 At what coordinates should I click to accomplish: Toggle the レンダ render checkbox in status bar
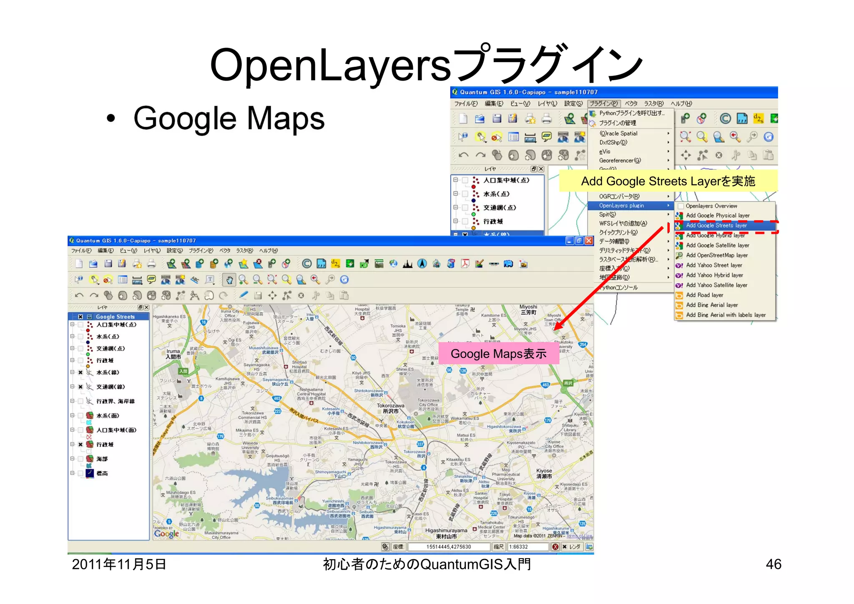[x=565, y=547]
